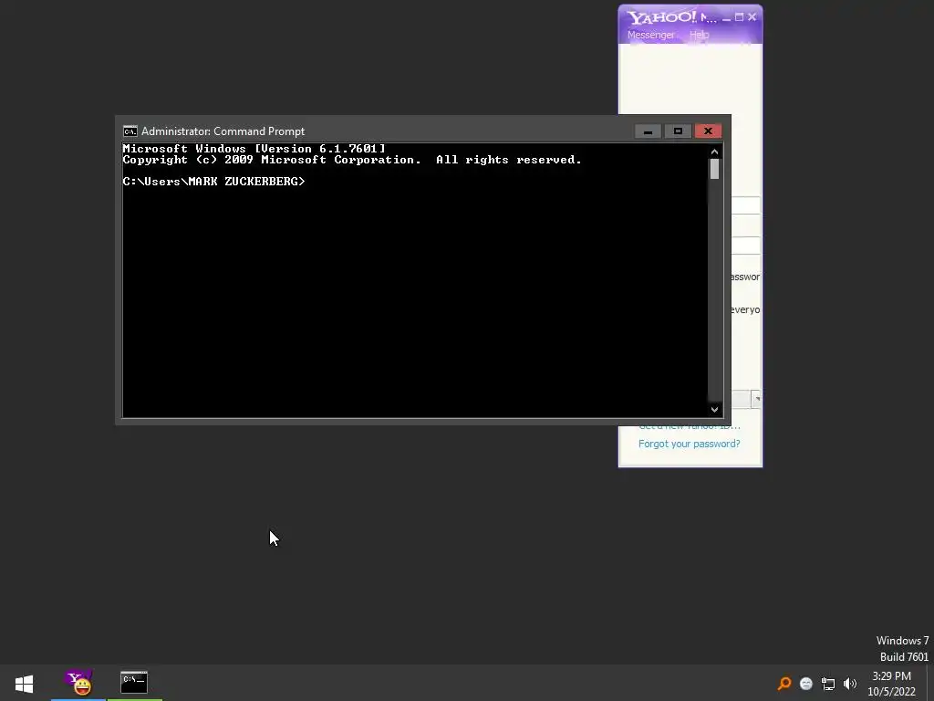The height and width of the screenshot is (701, 934).
Task: Maximize the Command Prompt window
Action: tap(678, 131)
